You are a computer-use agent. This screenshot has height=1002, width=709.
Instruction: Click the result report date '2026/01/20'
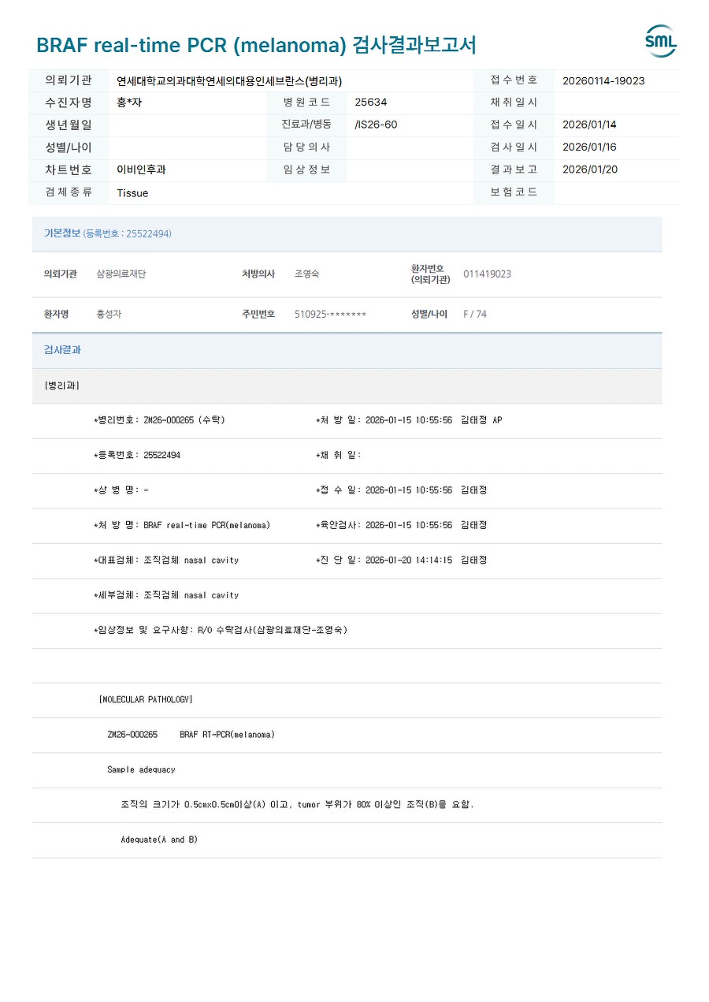tap(589, 169)
